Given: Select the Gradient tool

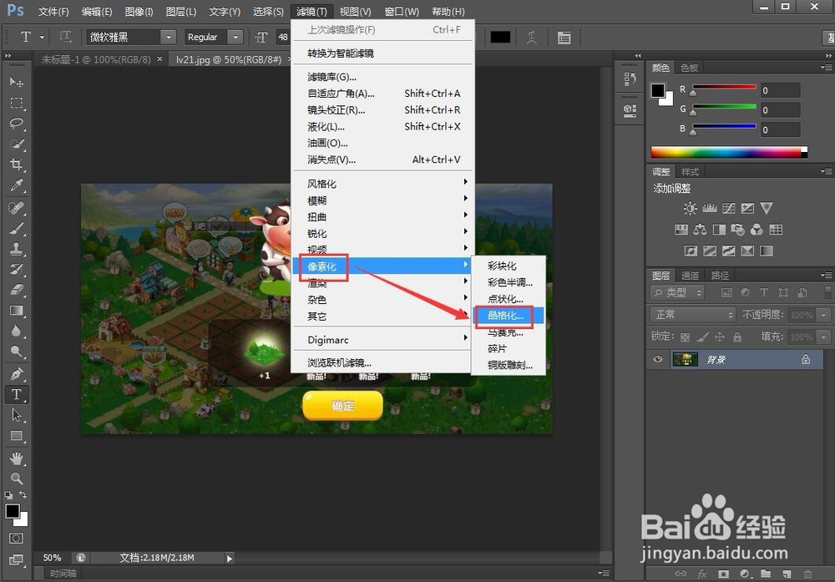Looking at the screenshot, I should coord(17,311).
